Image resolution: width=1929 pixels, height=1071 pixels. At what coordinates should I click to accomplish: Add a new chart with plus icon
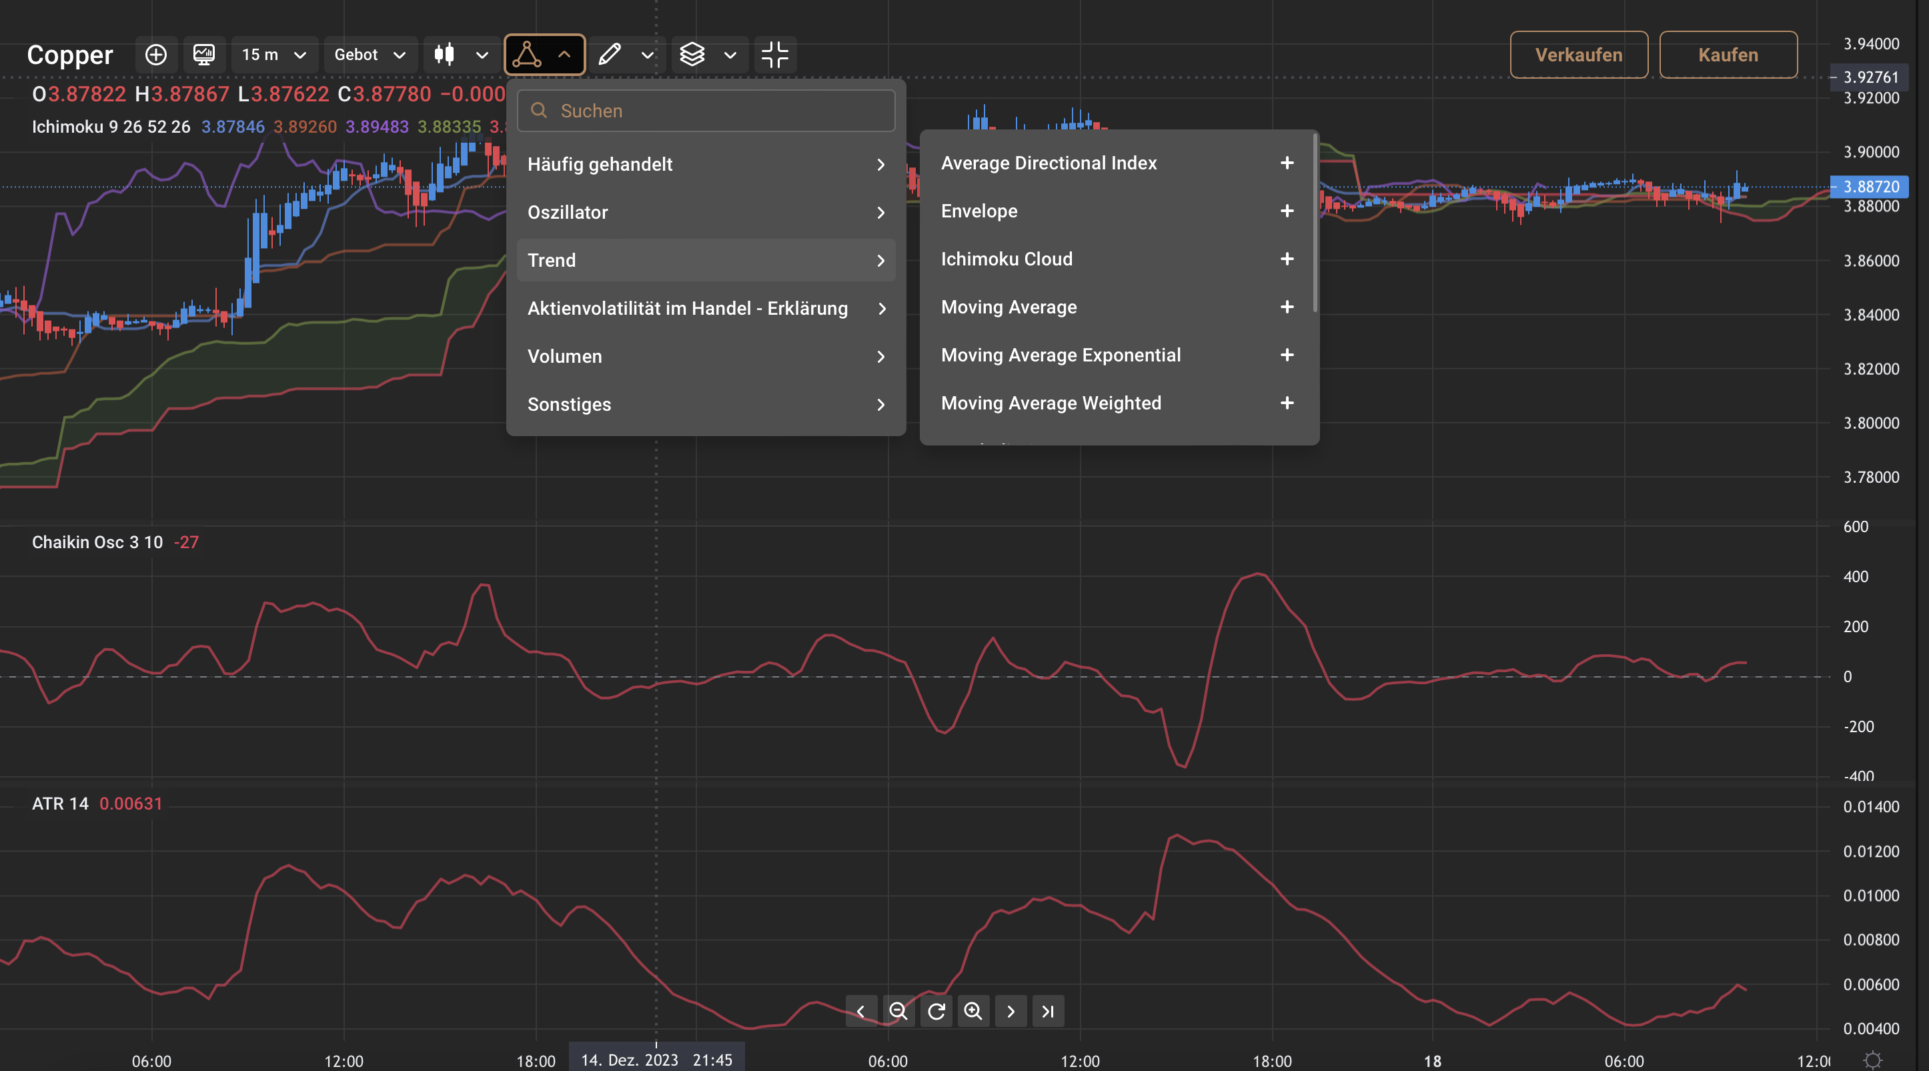click(156, 55)
